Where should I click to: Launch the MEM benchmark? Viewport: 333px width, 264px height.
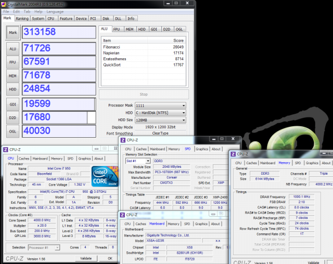tap(12, 76)
